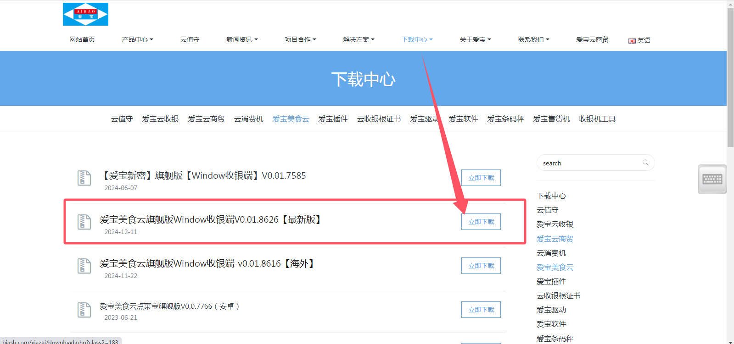This screenshot has width=734, height=344.
Task: Expand the 项目合作 dropdown menu
Action: [x=300, y=39]
